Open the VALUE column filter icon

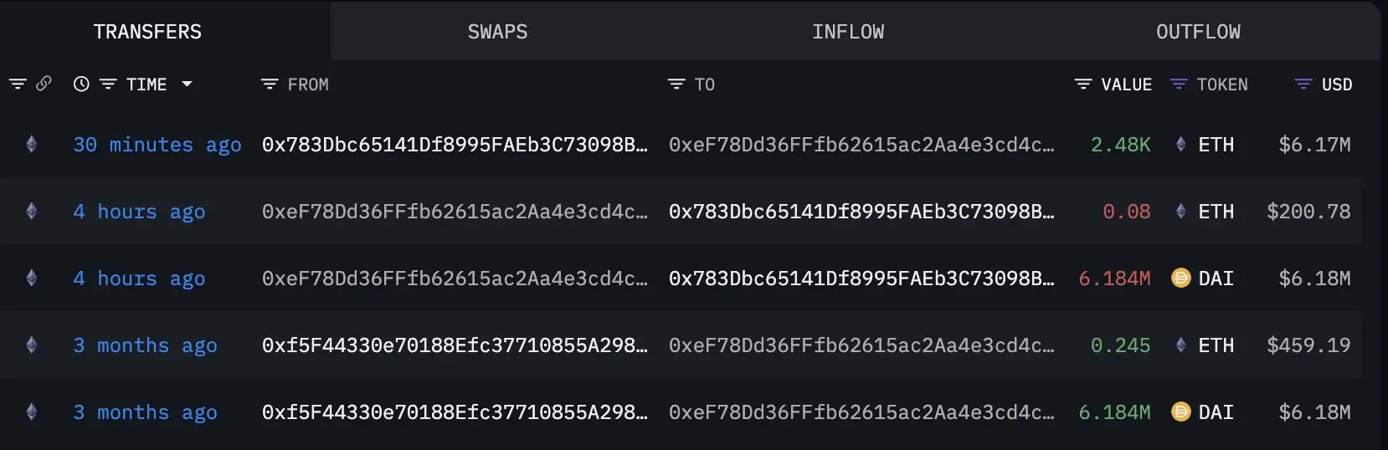pyautogui.click(x=1083, y=84)
